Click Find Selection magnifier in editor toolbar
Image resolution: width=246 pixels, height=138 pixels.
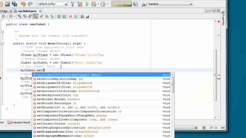click(20, 16)
